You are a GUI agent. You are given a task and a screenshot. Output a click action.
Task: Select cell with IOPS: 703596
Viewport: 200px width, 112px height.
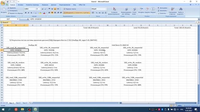point(49,50)
